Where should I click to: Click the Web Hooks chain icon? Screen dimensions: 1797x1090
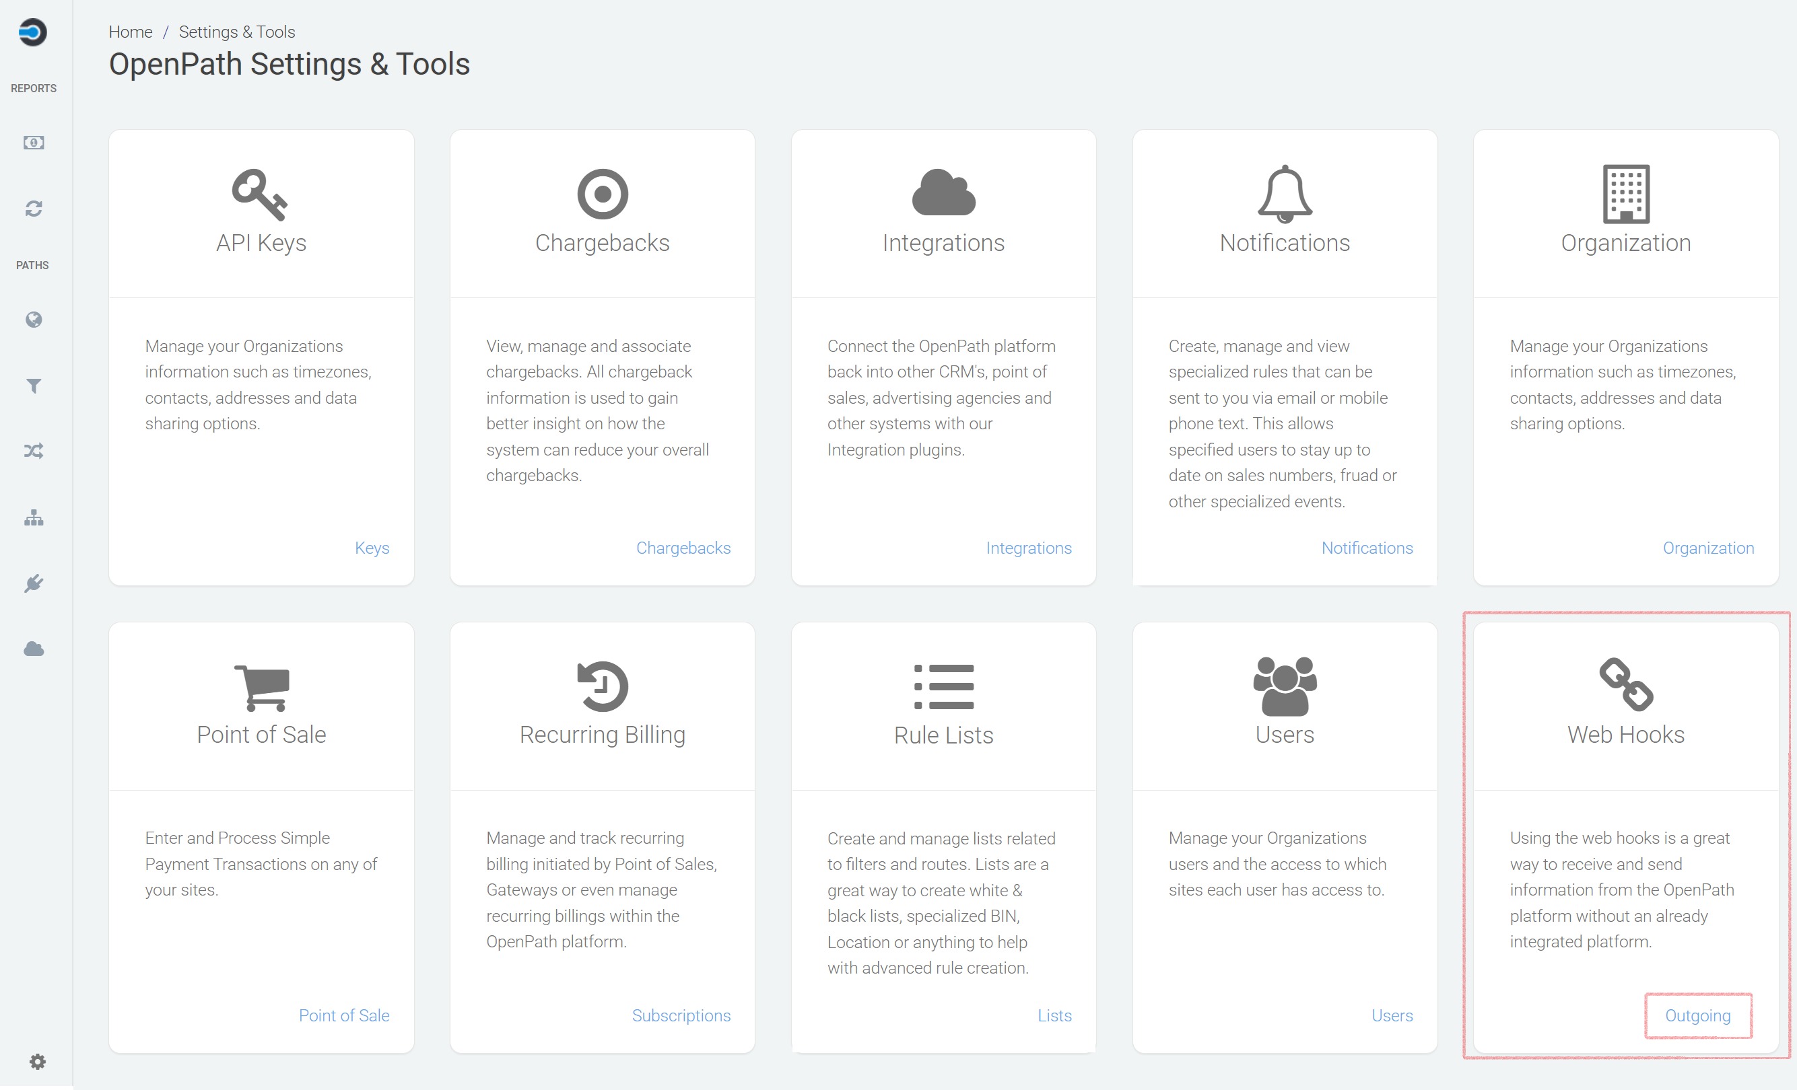click(1627, 684)
